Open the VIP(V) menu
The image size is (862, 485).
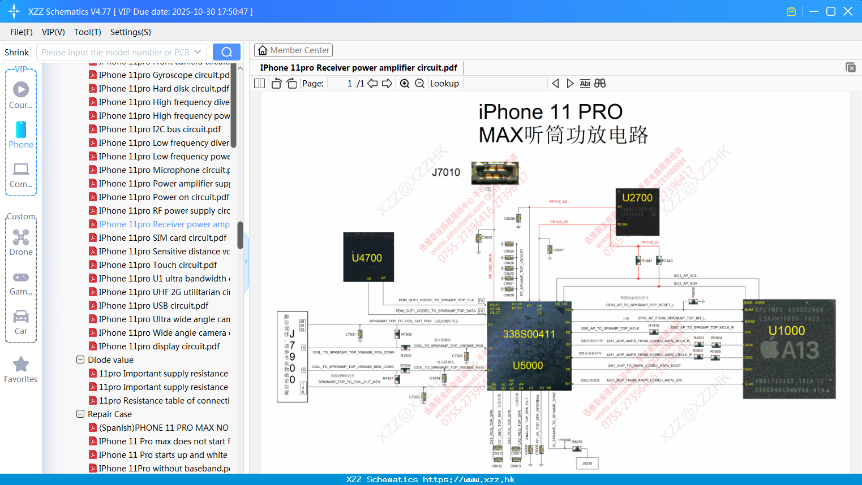53,32
